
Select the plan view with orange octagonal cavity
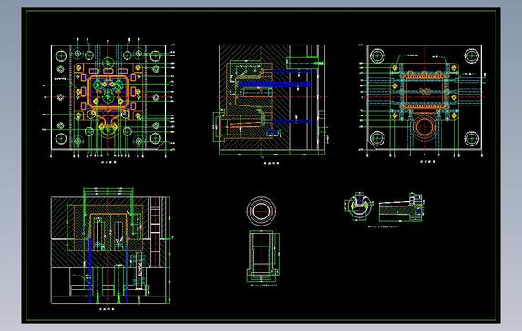point(108,98)
